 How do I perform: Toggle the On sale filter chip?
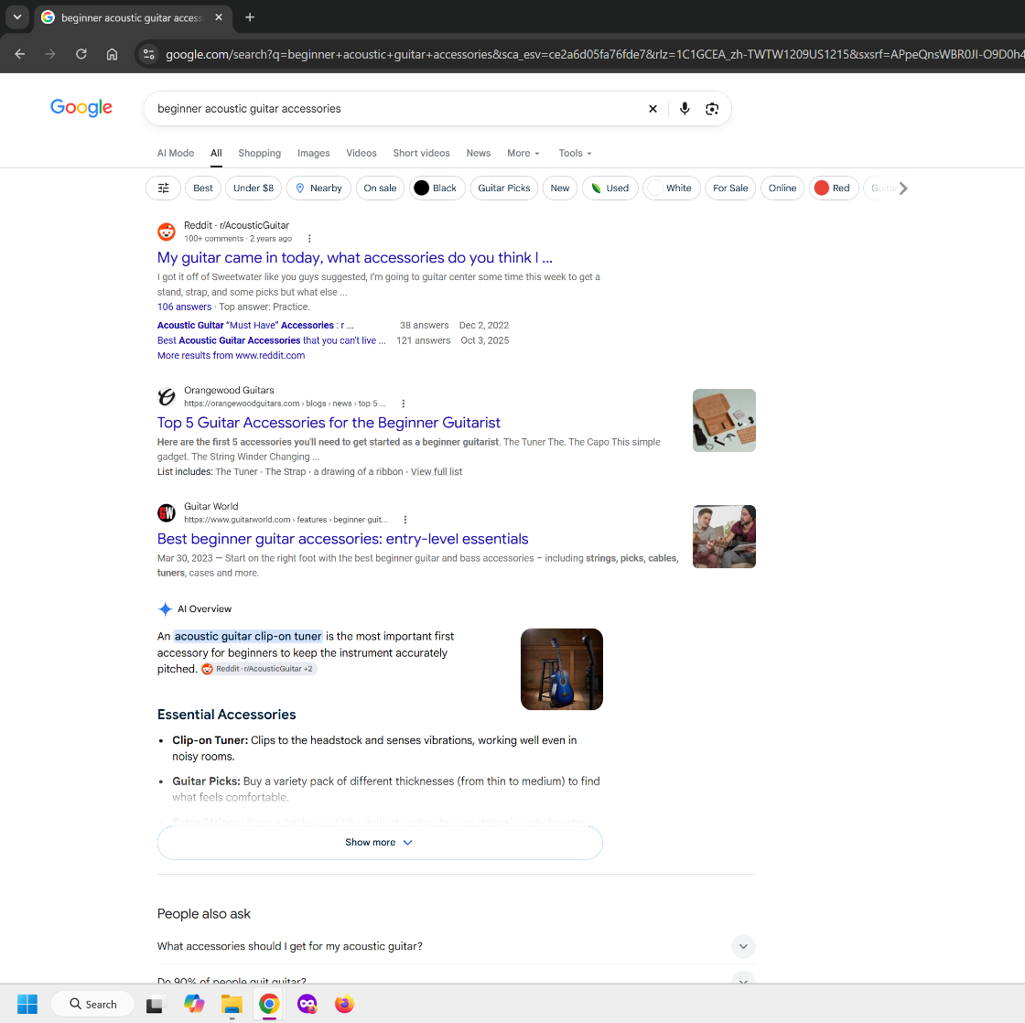(x=380, y=188)
